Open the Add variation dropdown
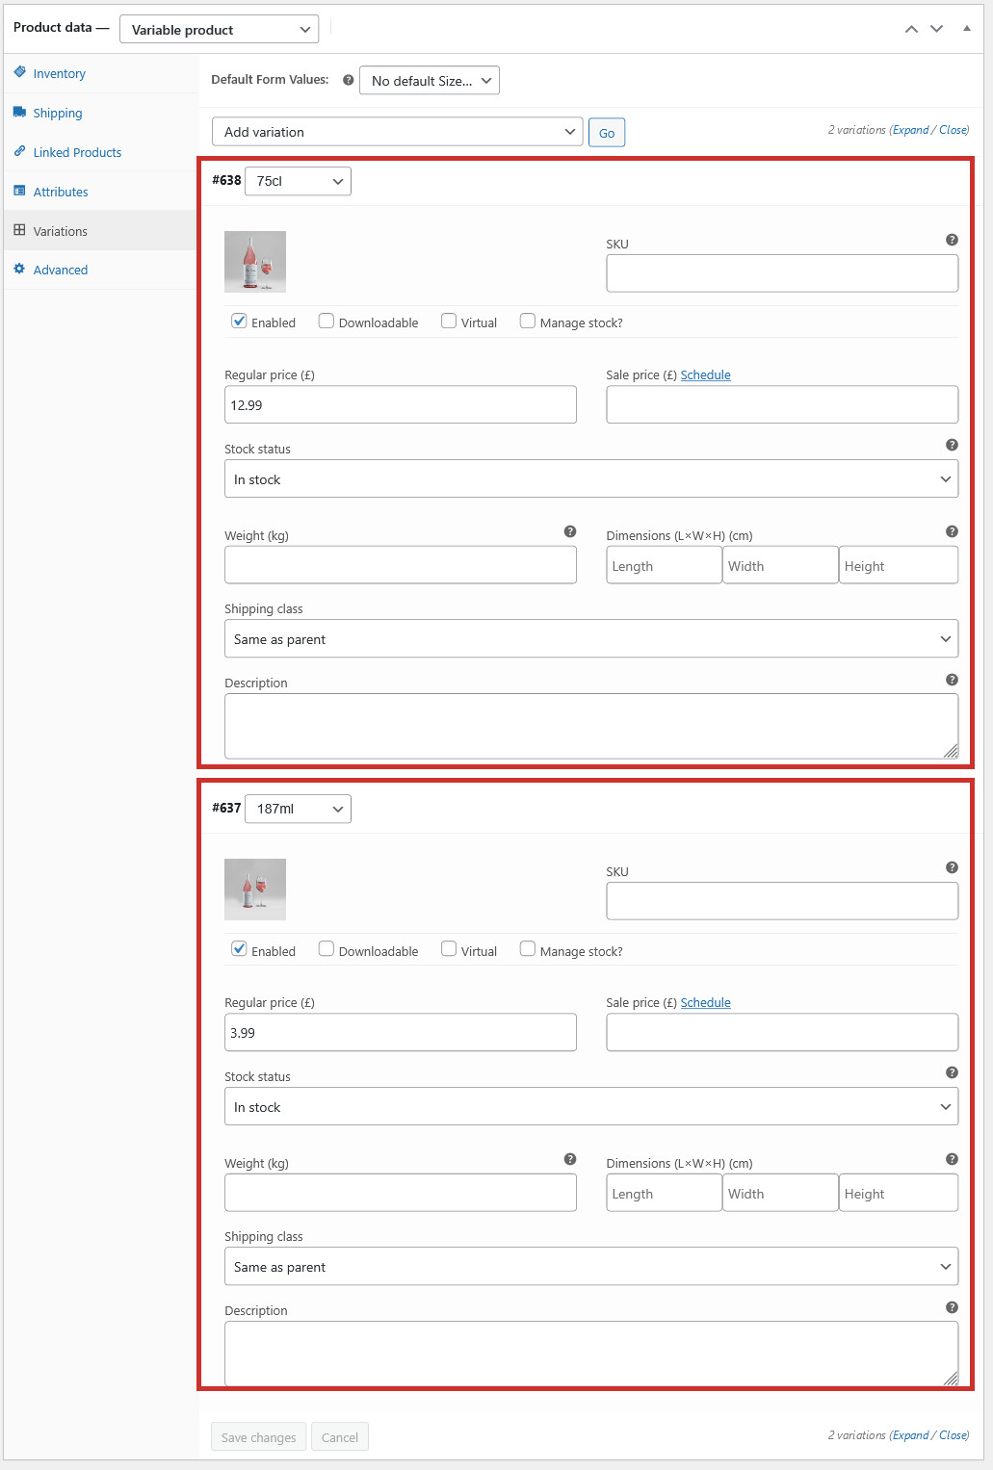The height and width of the screenshot is (1470, 993). click(397, 132)
